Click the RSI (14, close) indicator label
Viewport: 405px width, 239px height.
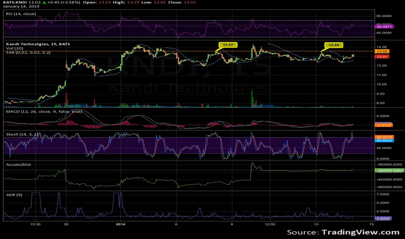coord(21,14)
